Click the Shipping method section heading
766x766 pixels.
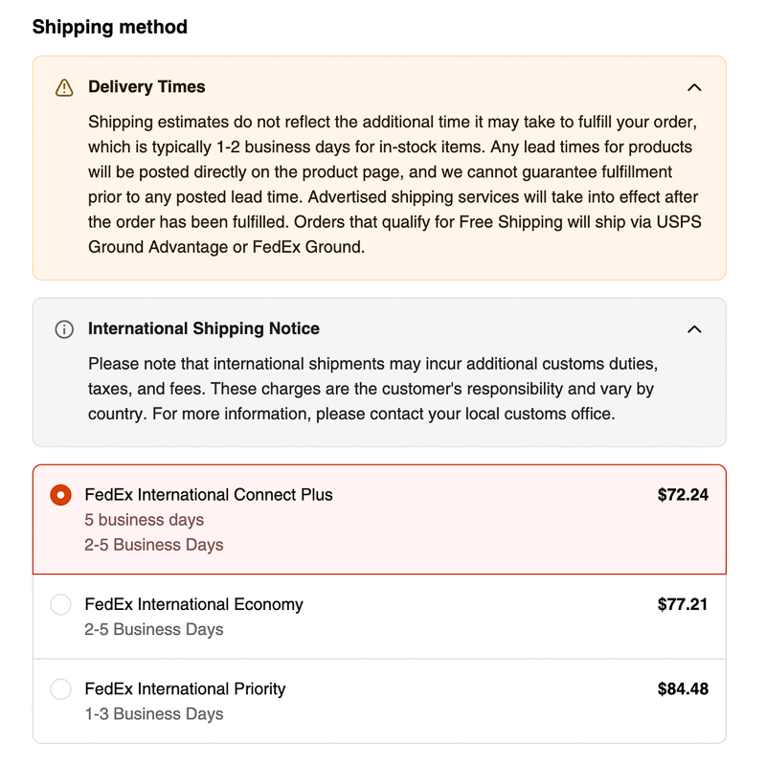pyautogui.click(x=110, y=27)
